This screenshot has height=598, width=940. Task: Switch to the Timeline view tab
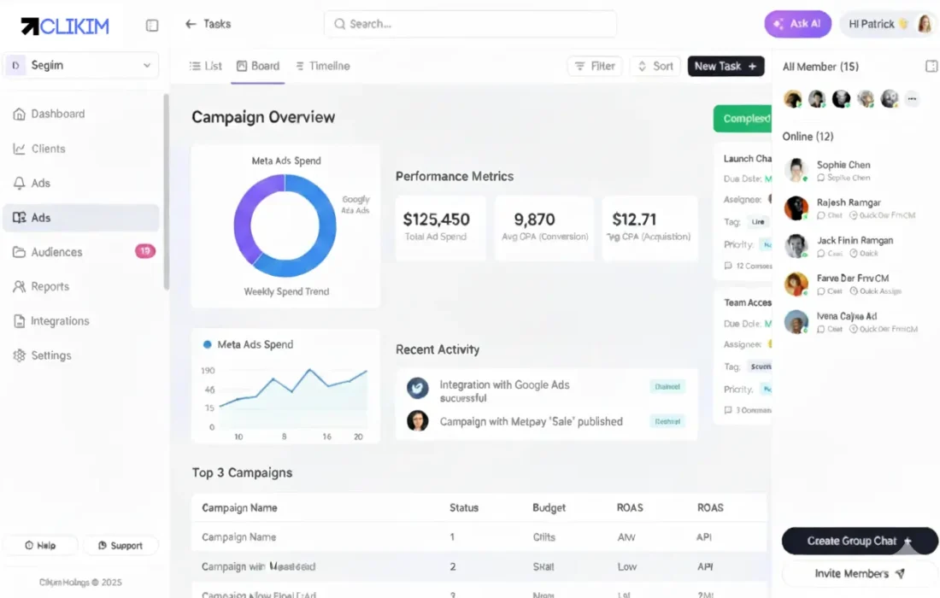coord(322,66)
